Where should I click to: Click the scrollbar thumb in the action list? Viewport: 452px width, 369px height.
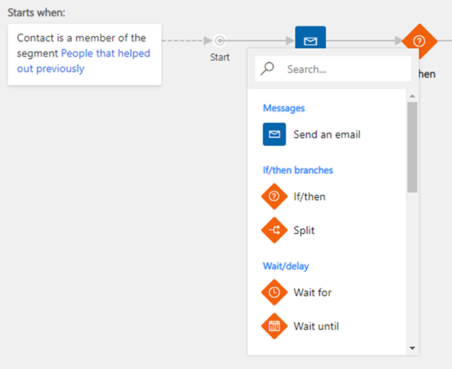[412, 147]
